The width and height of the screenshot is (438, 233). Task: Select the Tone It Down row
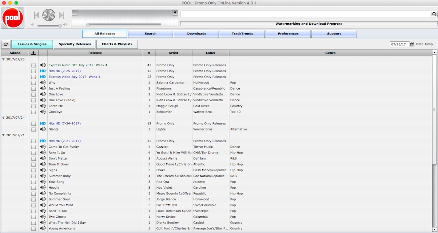point(216,164)
